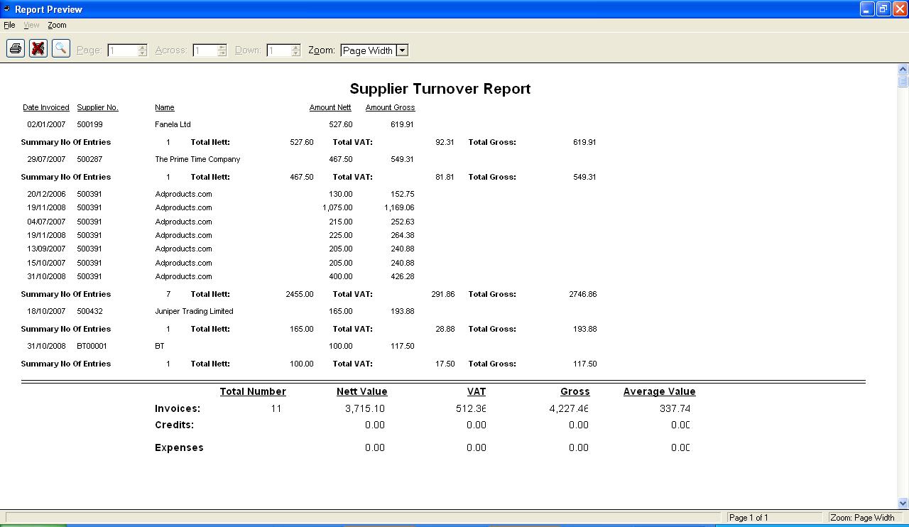
Task: Click the Down field spinner arrows
Action: point(296,50)
